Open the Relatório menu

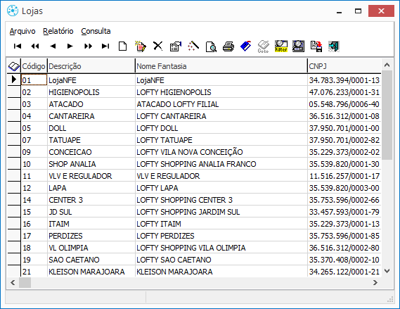click(x=58, y=31)
